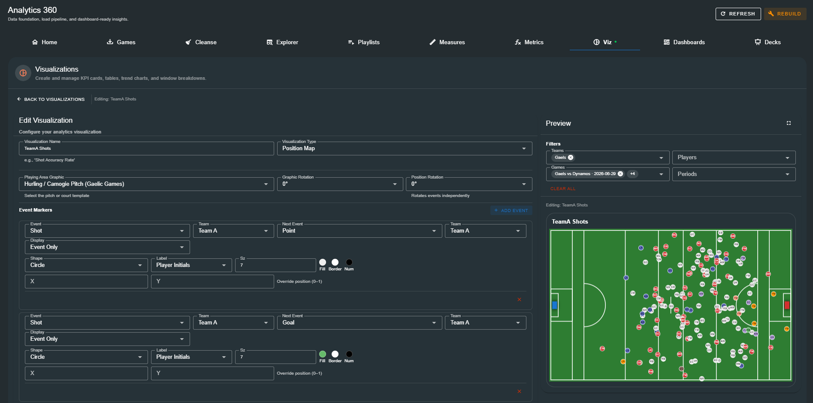Click the pitch preview image
Screen dimensions: 813x403
(x=671, y=305)
